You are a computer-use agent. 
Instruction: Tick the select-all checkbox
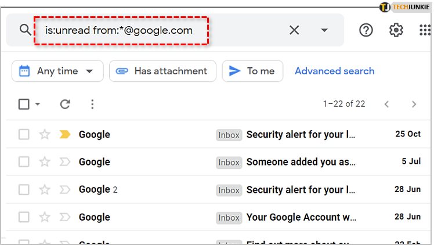pos(24,105)
